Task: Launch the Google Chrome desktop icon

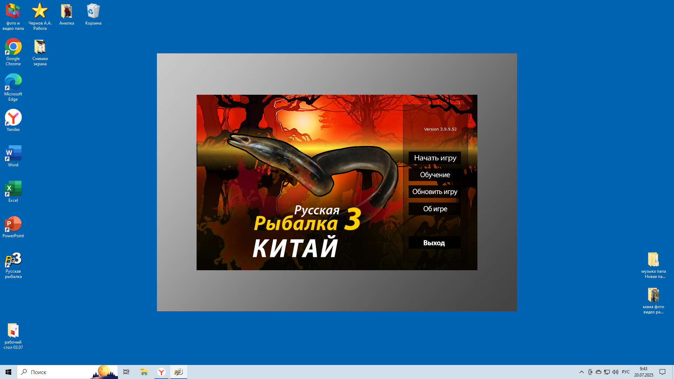Action: 13,52
